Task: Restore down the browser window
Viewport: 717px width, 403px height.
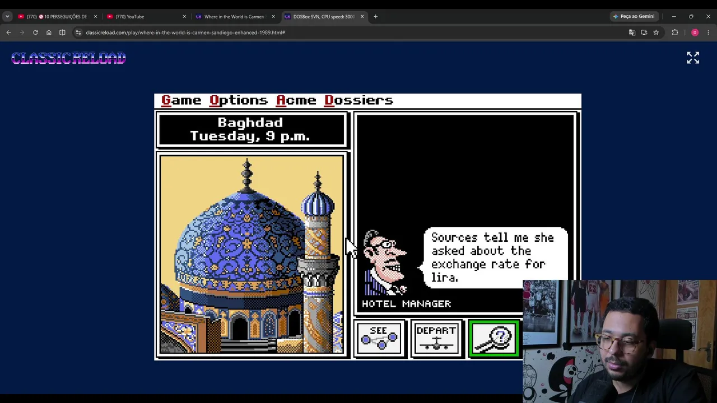Action: tap(691, 16)
